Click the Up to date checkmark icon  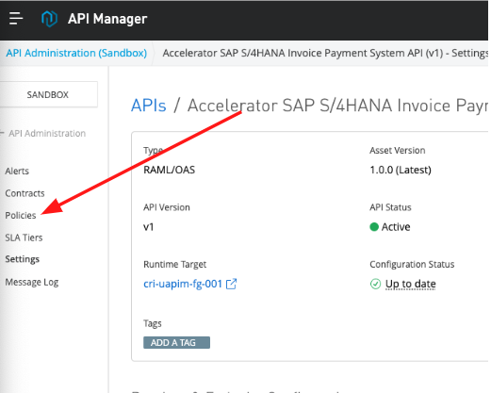pyautogui.click(x=375, y=284)
